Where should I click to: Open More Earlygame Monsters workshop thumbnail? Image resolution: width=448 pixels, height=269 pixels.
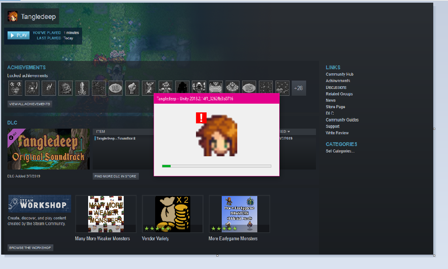pos(240,214)
